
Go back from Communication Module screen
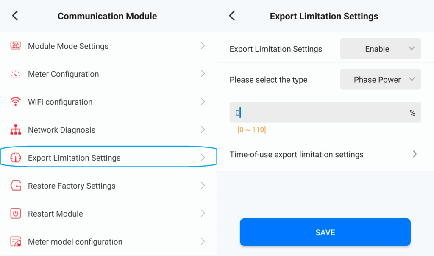click(x=15, y=16)
